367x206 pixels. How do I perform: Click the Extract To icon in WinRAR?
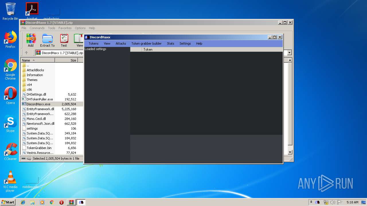(x=47, y=40)
